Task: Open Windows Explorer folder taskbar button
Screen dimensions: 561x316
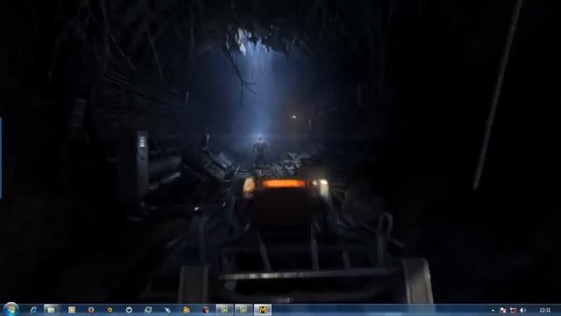Action: (51, 310)
